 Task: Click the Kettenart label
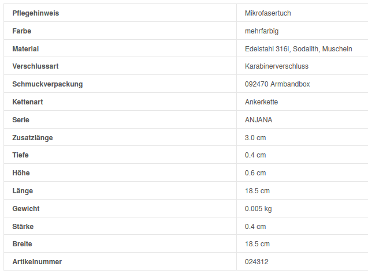click(28, 102)
